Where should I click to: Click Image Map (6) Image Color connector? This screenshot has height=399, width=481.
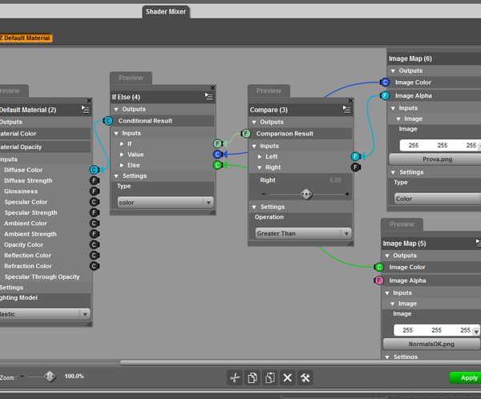(x=385, y=83)
